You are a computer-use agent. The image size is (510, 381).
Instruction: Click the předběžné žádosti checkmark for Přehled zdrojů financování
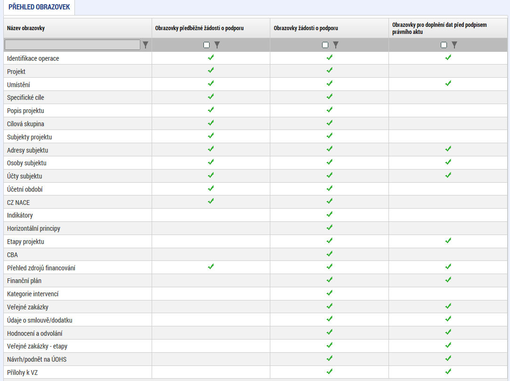click(x=211, y=267)
